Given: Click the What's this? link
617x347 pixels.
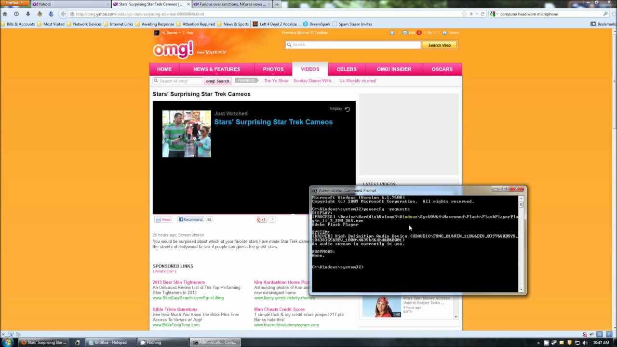Looking at the screenshot, I should click(164, 271).
